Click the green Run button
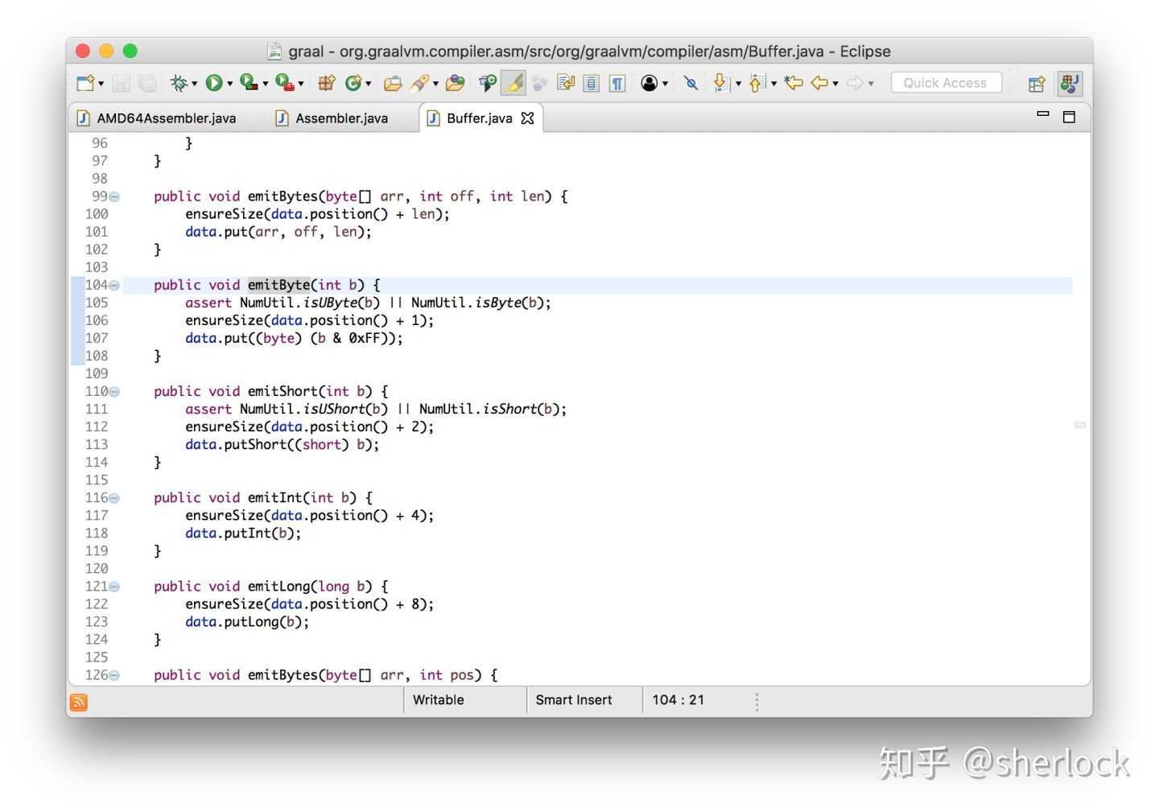 click(x=214, y=83)
